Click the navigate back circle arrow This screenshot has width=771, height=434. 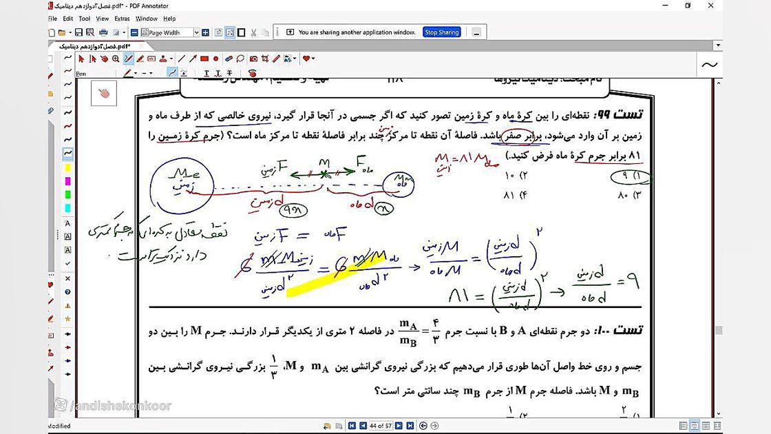pyautogui.click(x=423, y=426)
